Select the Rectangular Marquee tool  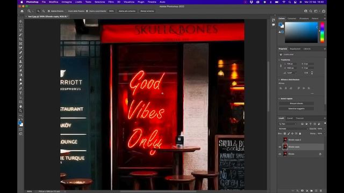tap(20, 26)
